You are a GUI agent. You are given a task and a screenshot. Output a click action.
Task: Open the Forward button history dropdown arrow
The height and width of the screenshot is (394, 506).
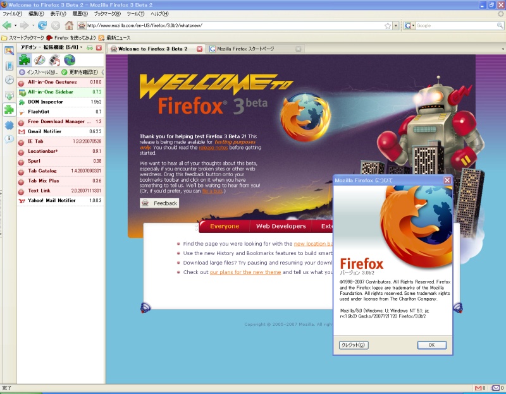[x=33, y=25]
